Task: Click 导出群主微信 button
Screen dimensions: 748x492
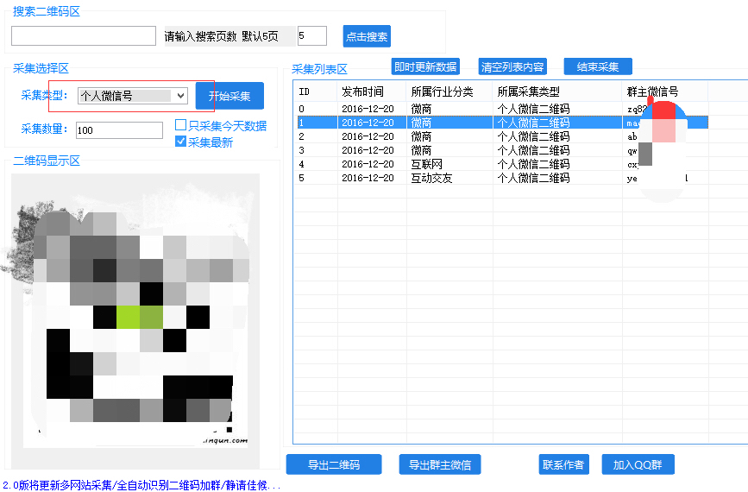Action: 440,464
